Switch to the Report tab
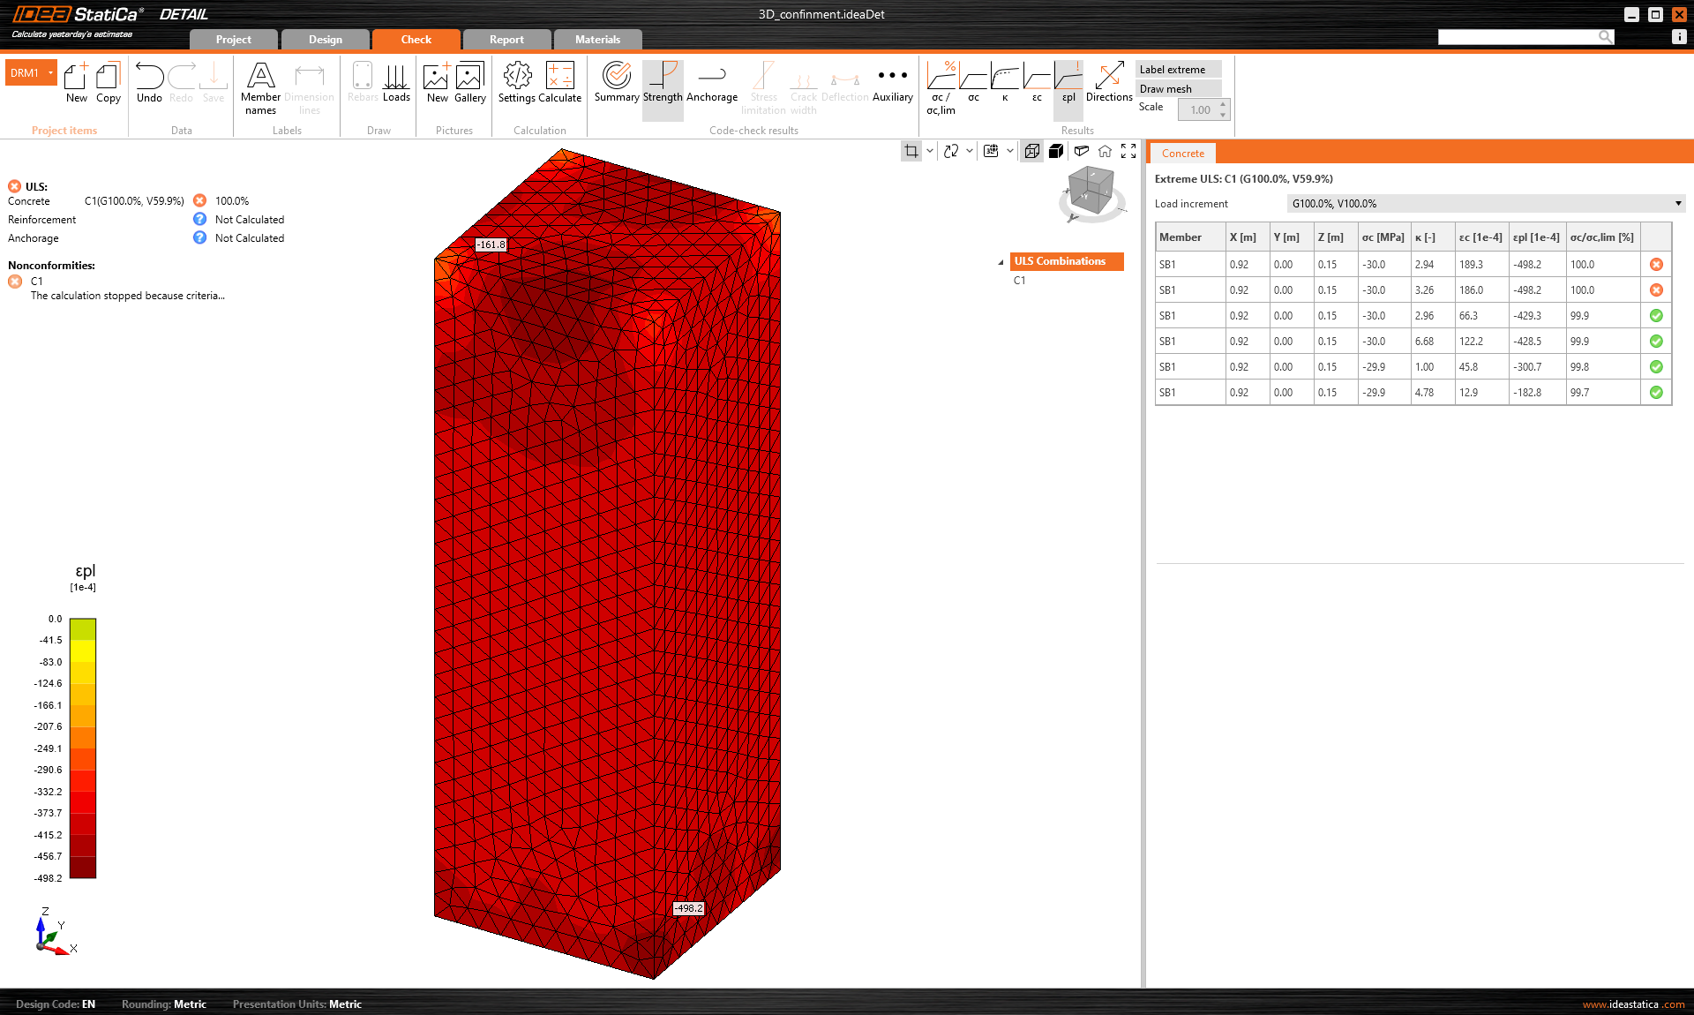1694x1015 pixels. tap(506, 40)
